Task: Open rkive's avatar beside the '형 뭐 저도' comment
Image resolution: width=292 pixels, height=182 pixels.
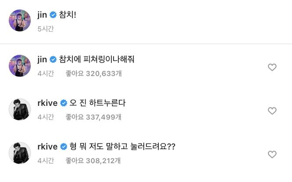Action: 20,153
